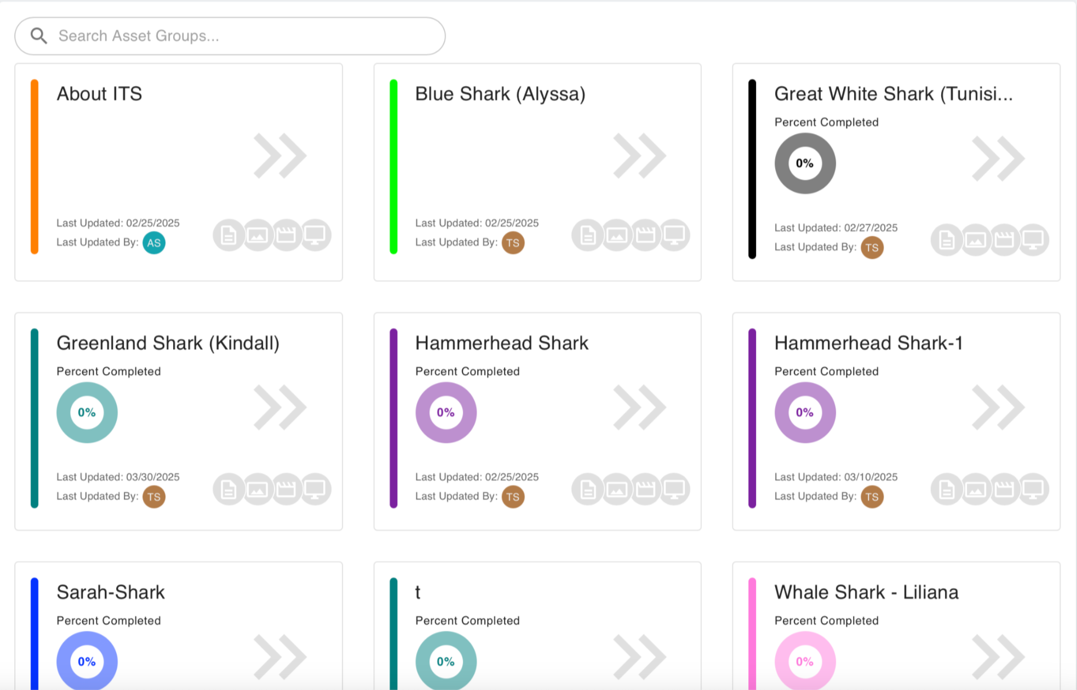Screen dimensions: 1077x690
Task: Click the Search Asset Groups field
Action: (241, 36)
